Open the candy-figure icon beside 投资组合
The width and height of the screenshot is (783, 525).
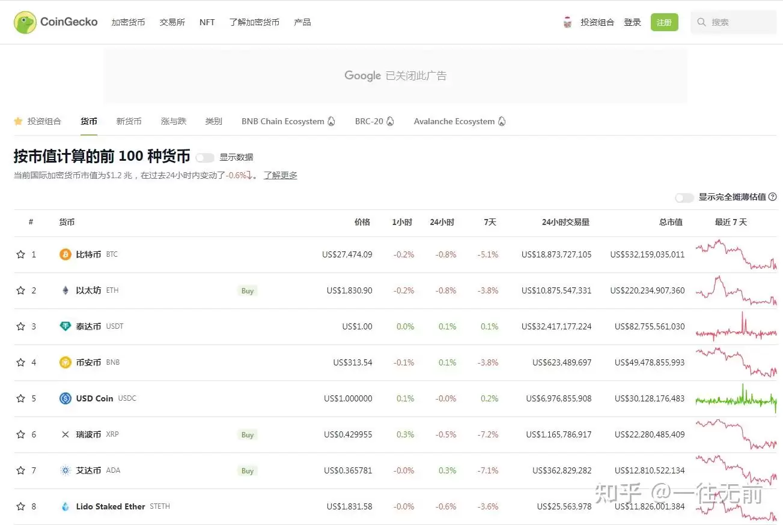click(567, 22)
